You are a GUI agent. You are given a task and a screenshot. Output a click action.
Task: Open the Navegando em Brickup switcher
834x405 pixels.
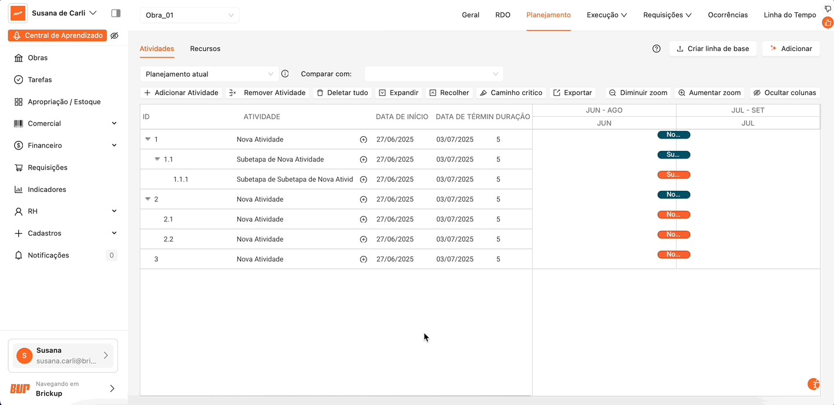point(63,389)
